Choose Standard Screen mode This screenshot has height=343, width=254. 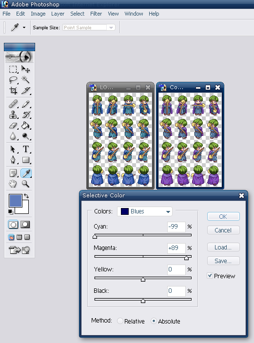[11, 237]
